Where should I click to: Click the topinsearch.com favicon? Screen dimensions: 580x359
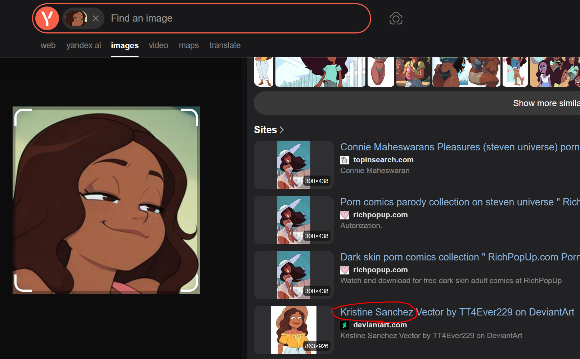(345, 160)
